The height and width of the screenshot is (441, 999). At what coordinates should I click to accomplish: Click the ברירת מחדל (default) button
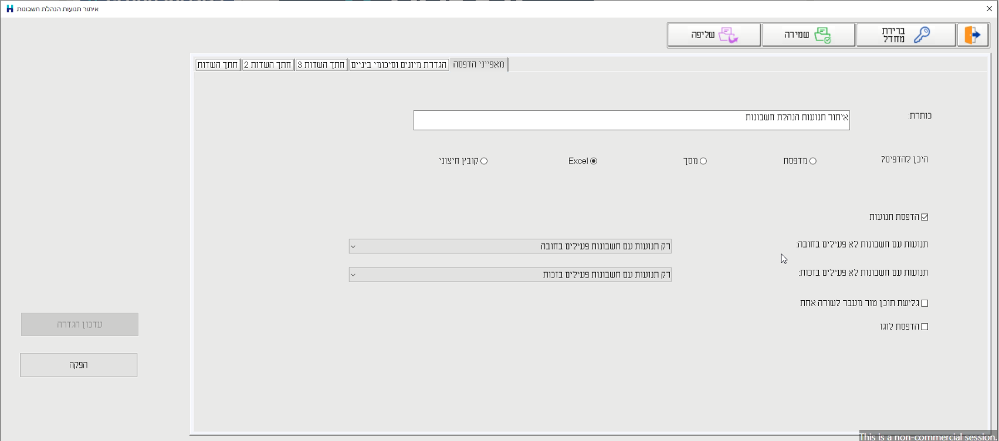(x=906, y=35)
